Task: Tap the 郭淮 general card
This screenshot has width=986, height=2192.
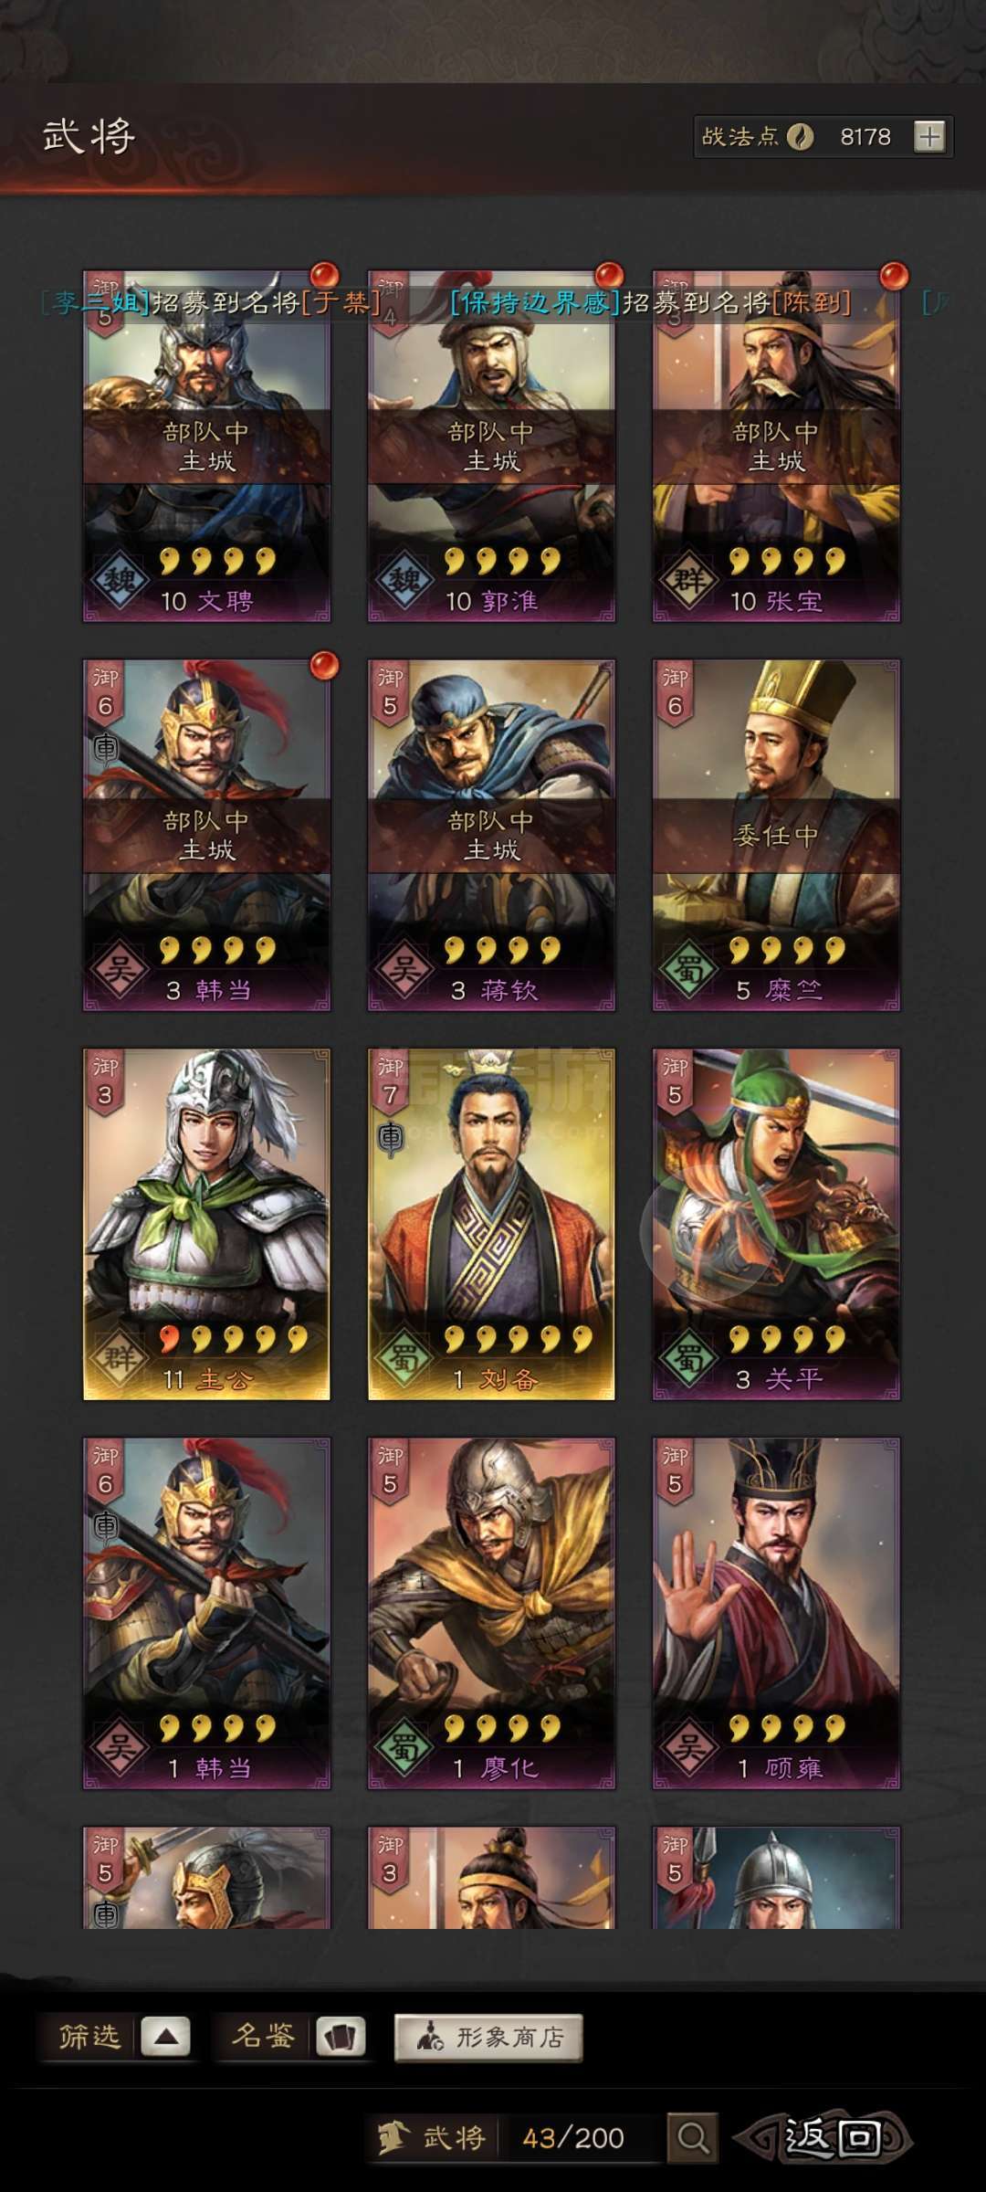Action: point(491,446)
